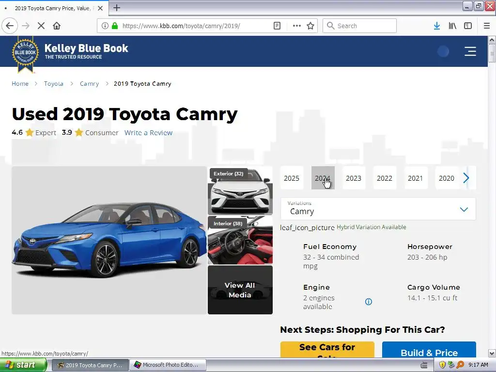This screenshot has width=496, height=372.
Task: Select the 2025 model year
Action: click(291, 178)
